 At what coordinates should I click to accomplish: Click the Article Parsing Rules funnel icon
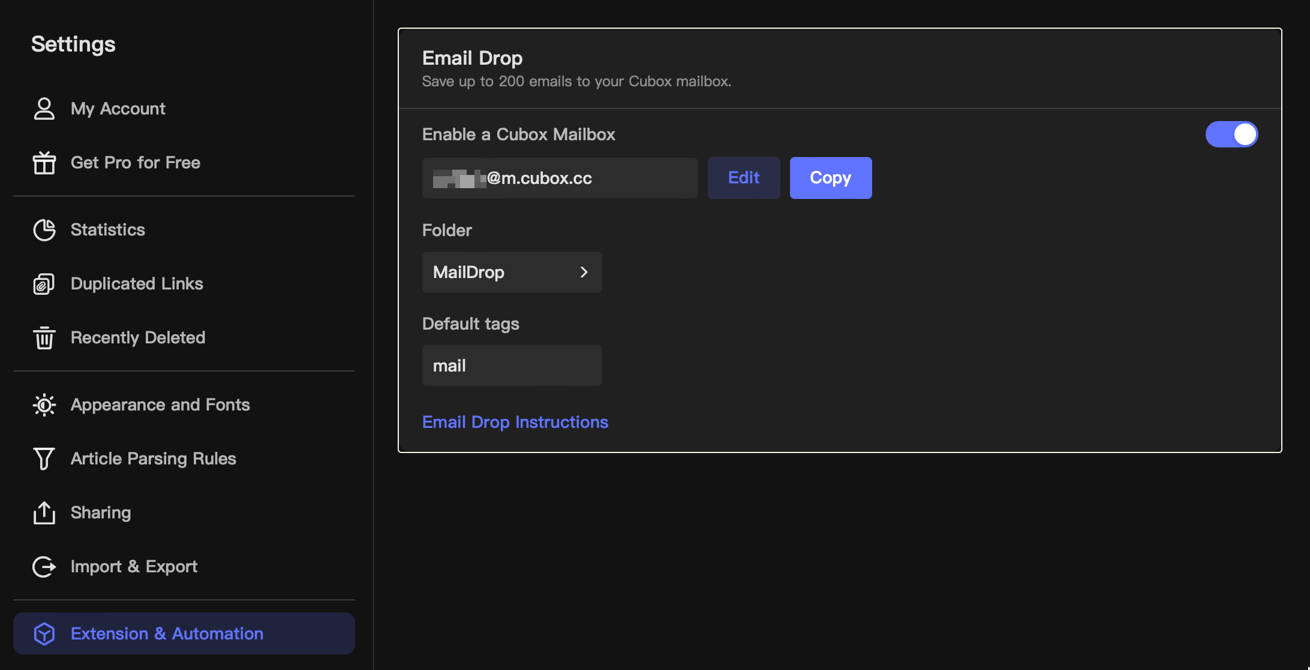click(44, 458)
